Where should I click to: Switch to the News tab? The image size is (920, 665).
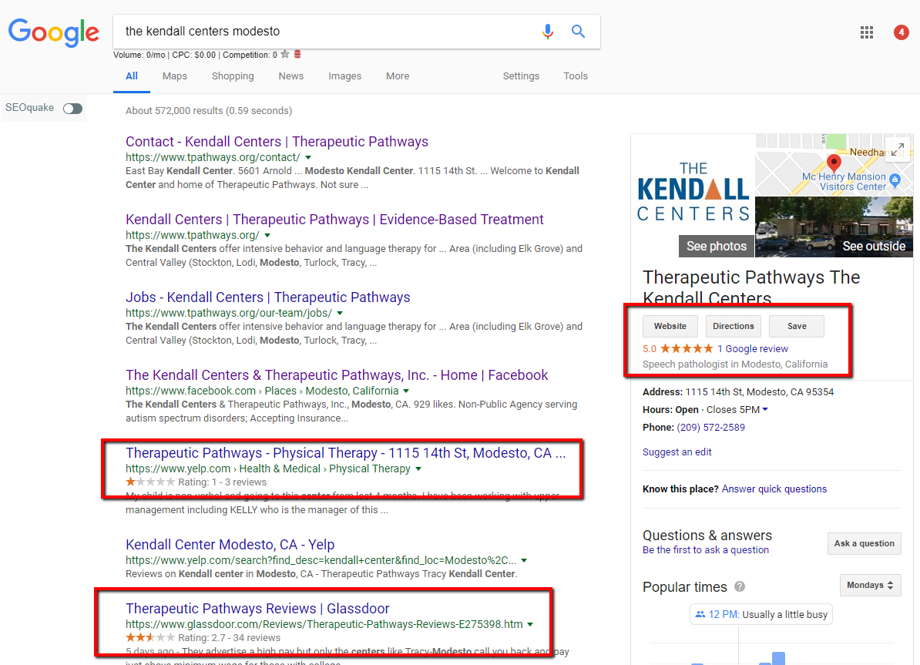pyautogui.click(x=291, y=76)
